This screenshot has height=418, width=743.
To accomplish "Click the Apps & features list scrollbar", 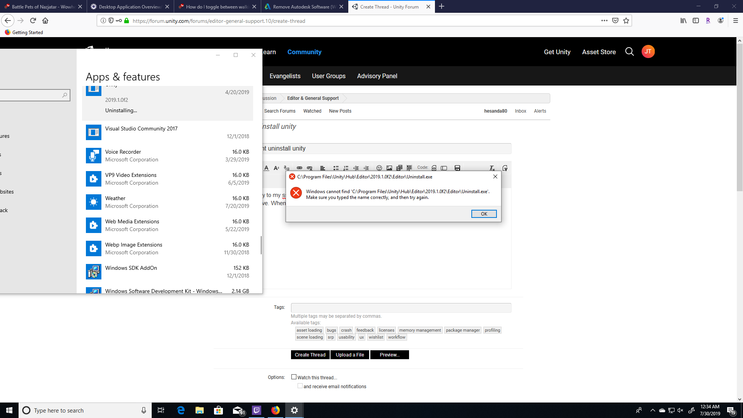I will pos(261,245).
